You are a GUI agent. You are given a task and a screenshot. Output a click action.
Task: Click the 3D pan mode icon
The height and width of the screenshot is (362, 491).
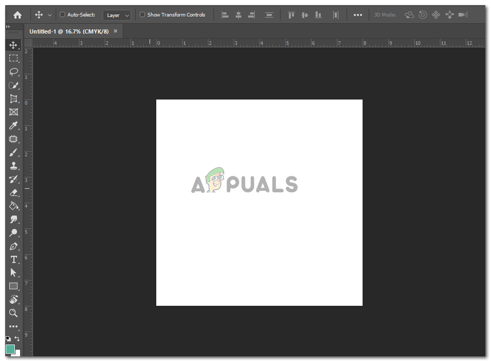click(x=436, y=15)
